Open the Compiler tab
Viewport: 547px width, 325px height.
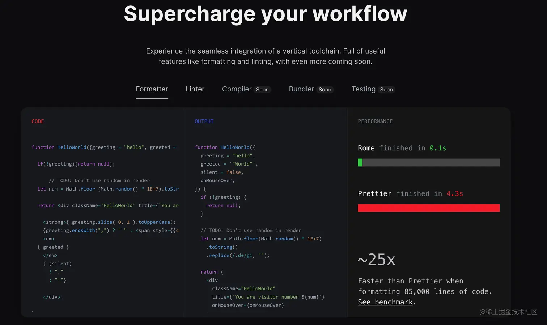[x=237, y=89]
